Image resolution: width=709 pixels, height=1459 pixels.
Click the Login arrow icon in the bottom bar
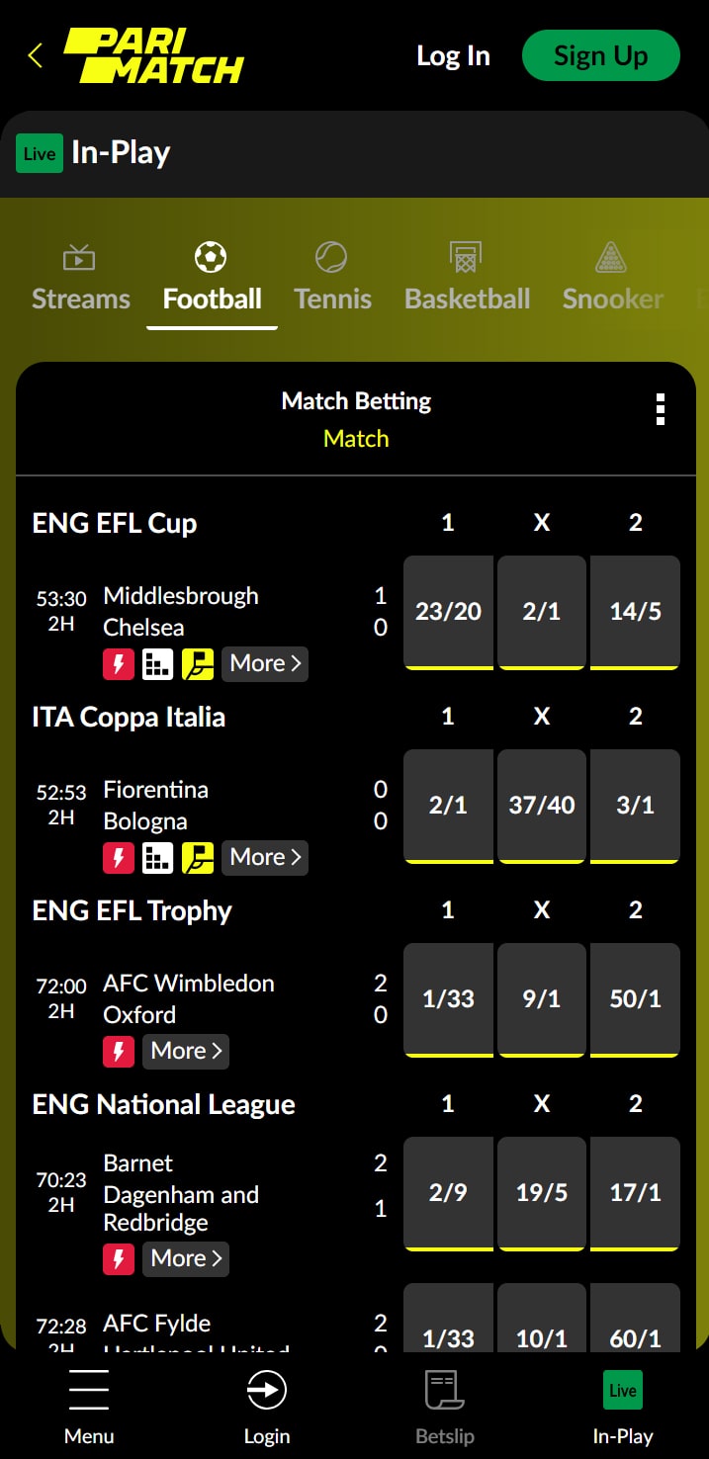(267, 1391)
